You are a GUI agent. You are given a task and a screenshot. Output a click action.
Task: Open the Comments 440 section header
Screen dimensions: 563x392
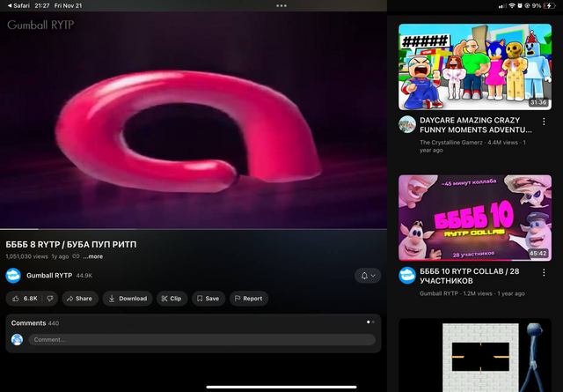(x=35, y=323)
